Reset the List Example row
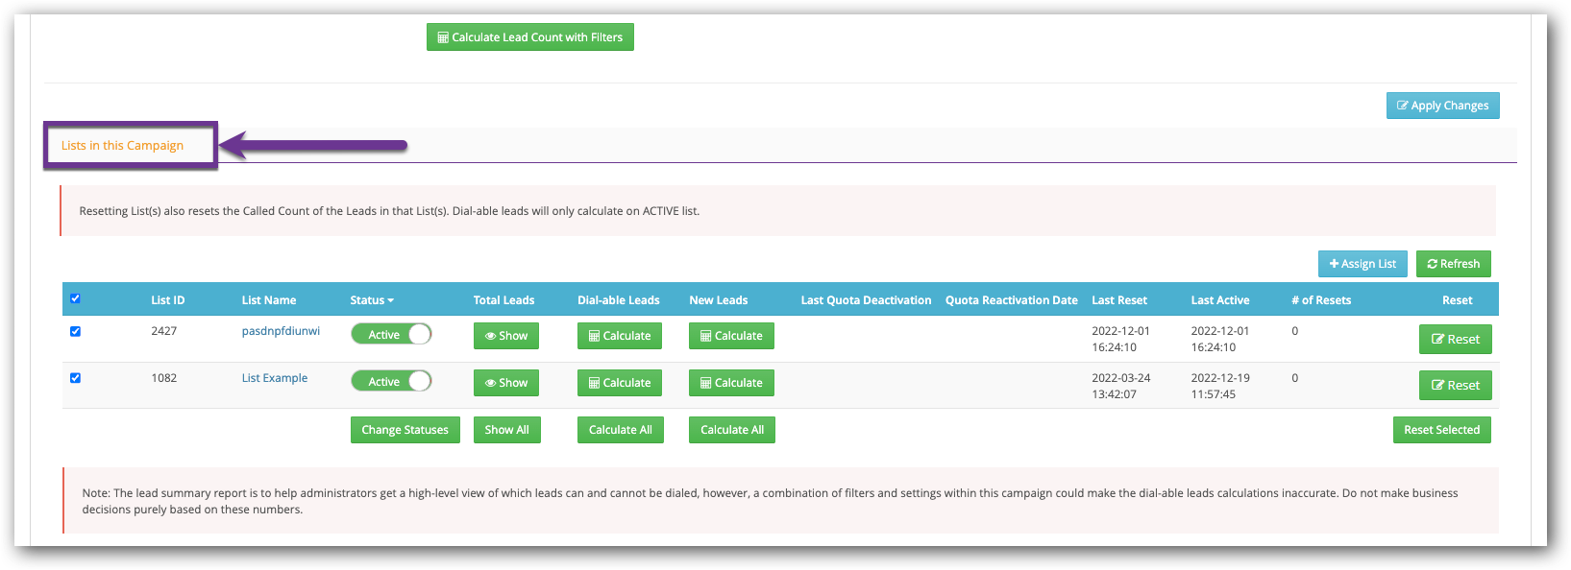Viewport: 1571px width, 570px height. pyautogui.click(x=1455, y=385)
